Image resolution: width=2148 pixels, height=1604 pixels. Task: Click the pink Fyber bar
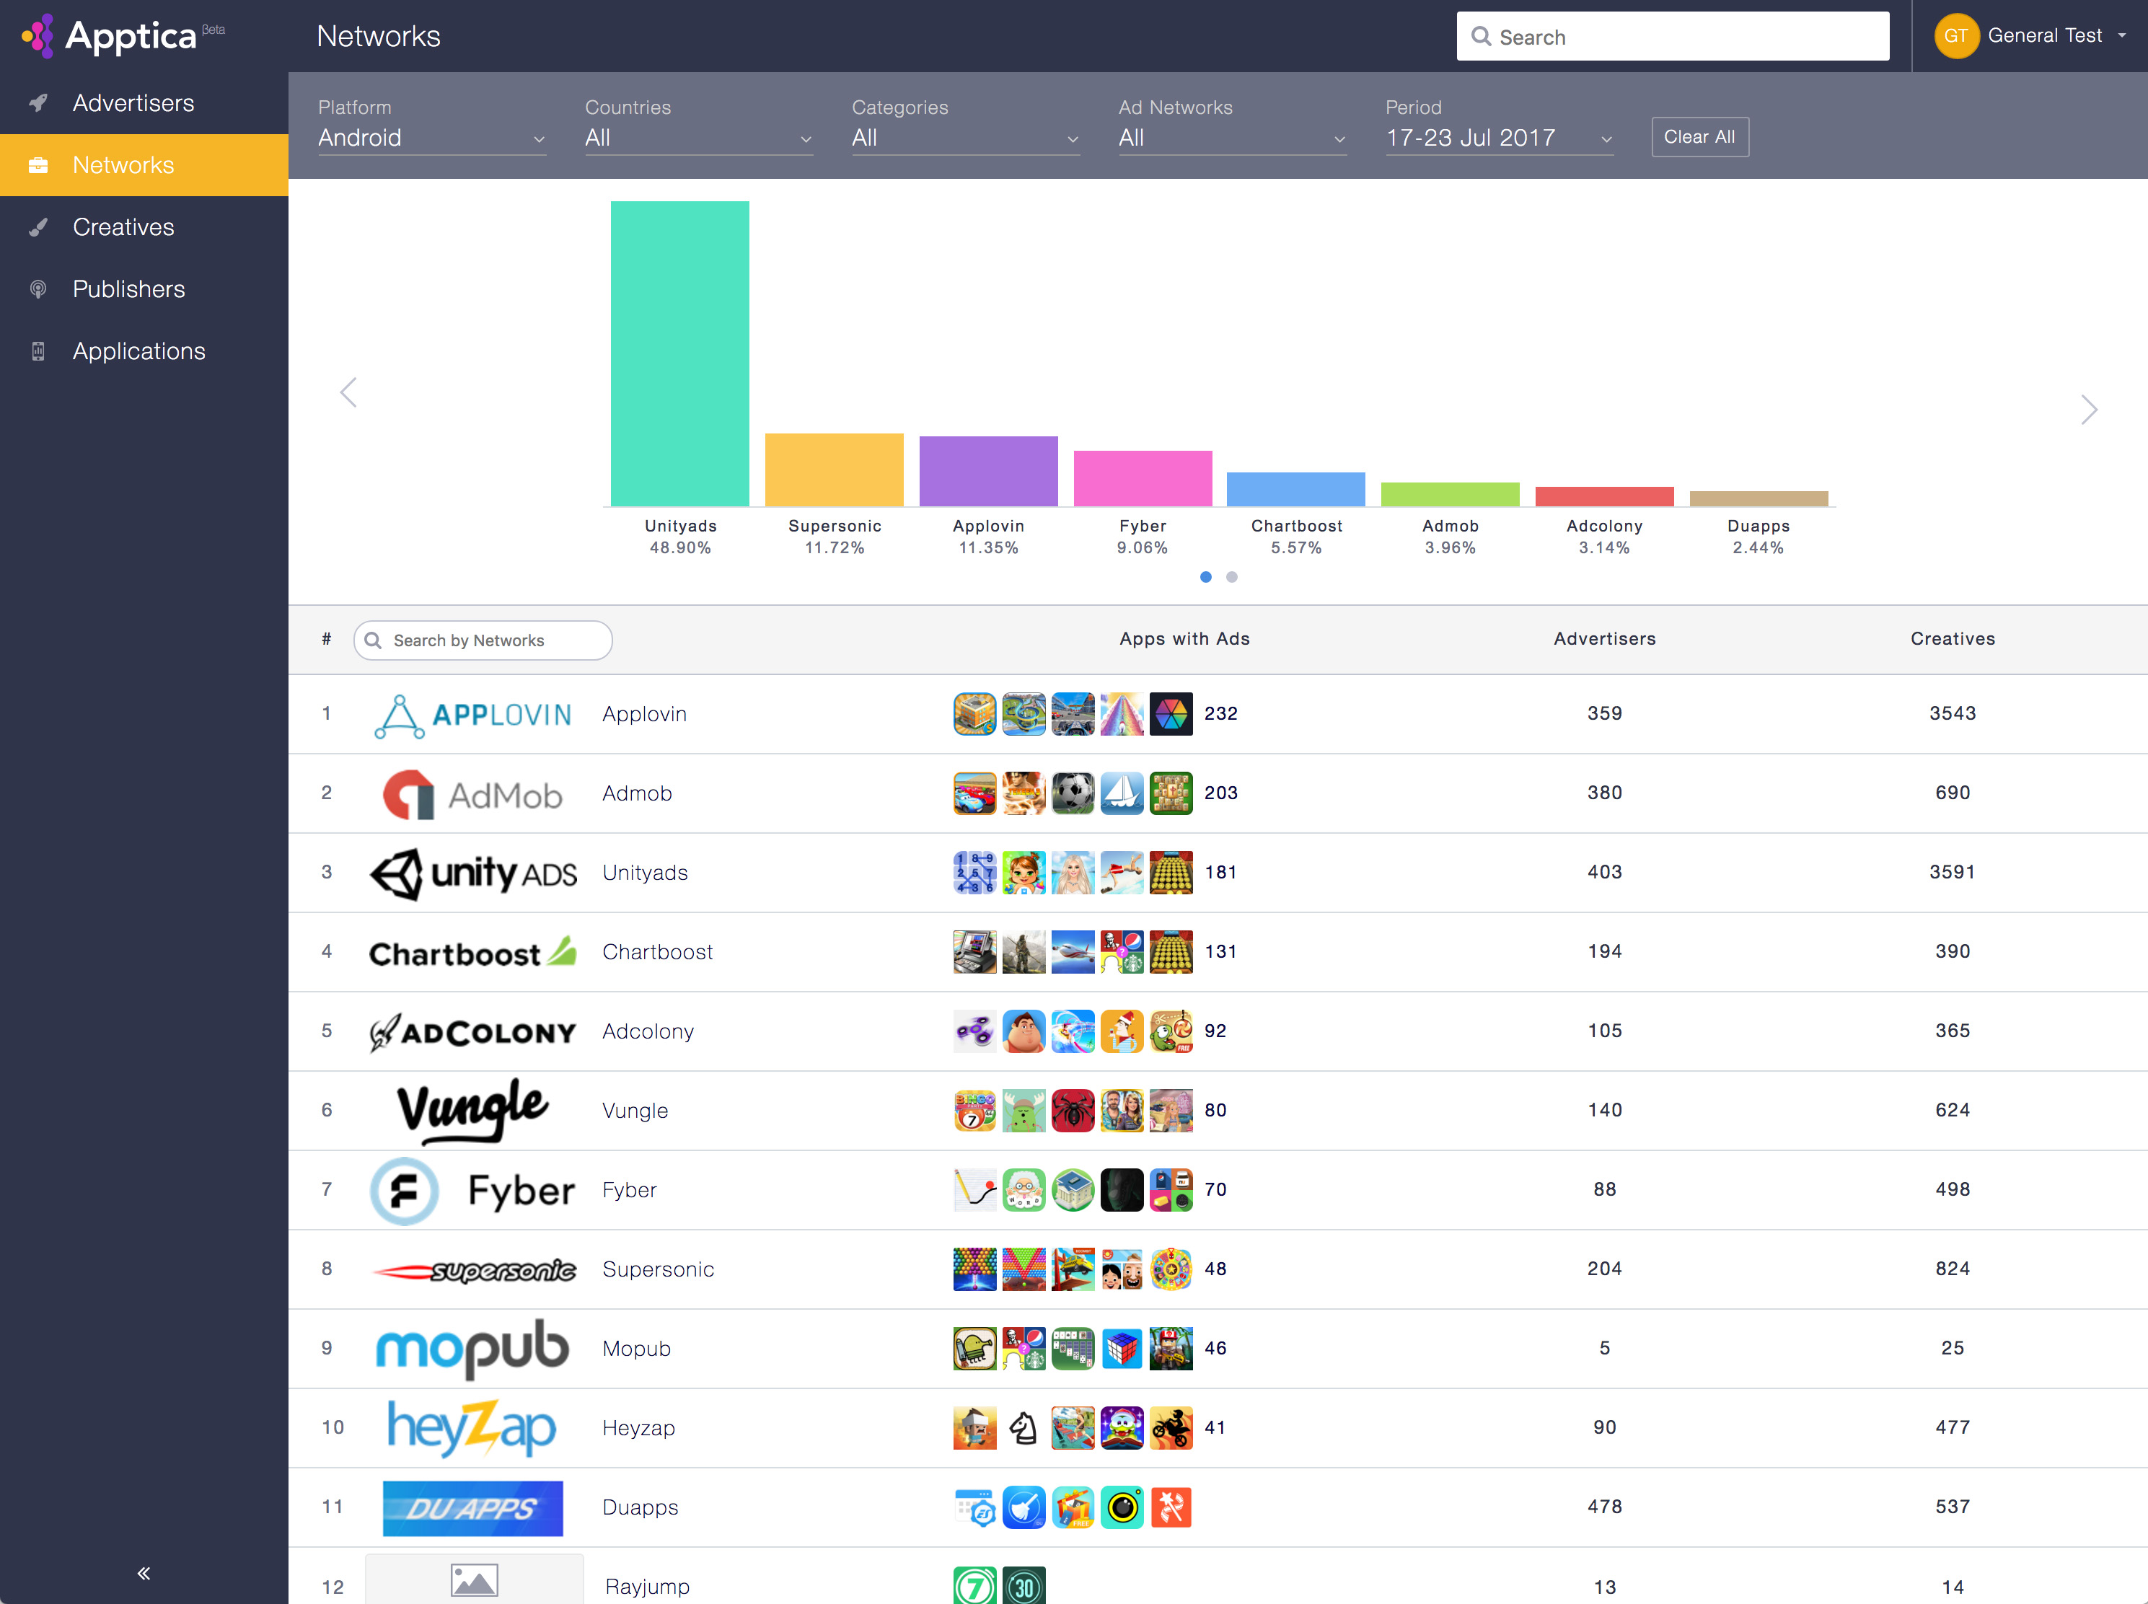click(1143, 479)
